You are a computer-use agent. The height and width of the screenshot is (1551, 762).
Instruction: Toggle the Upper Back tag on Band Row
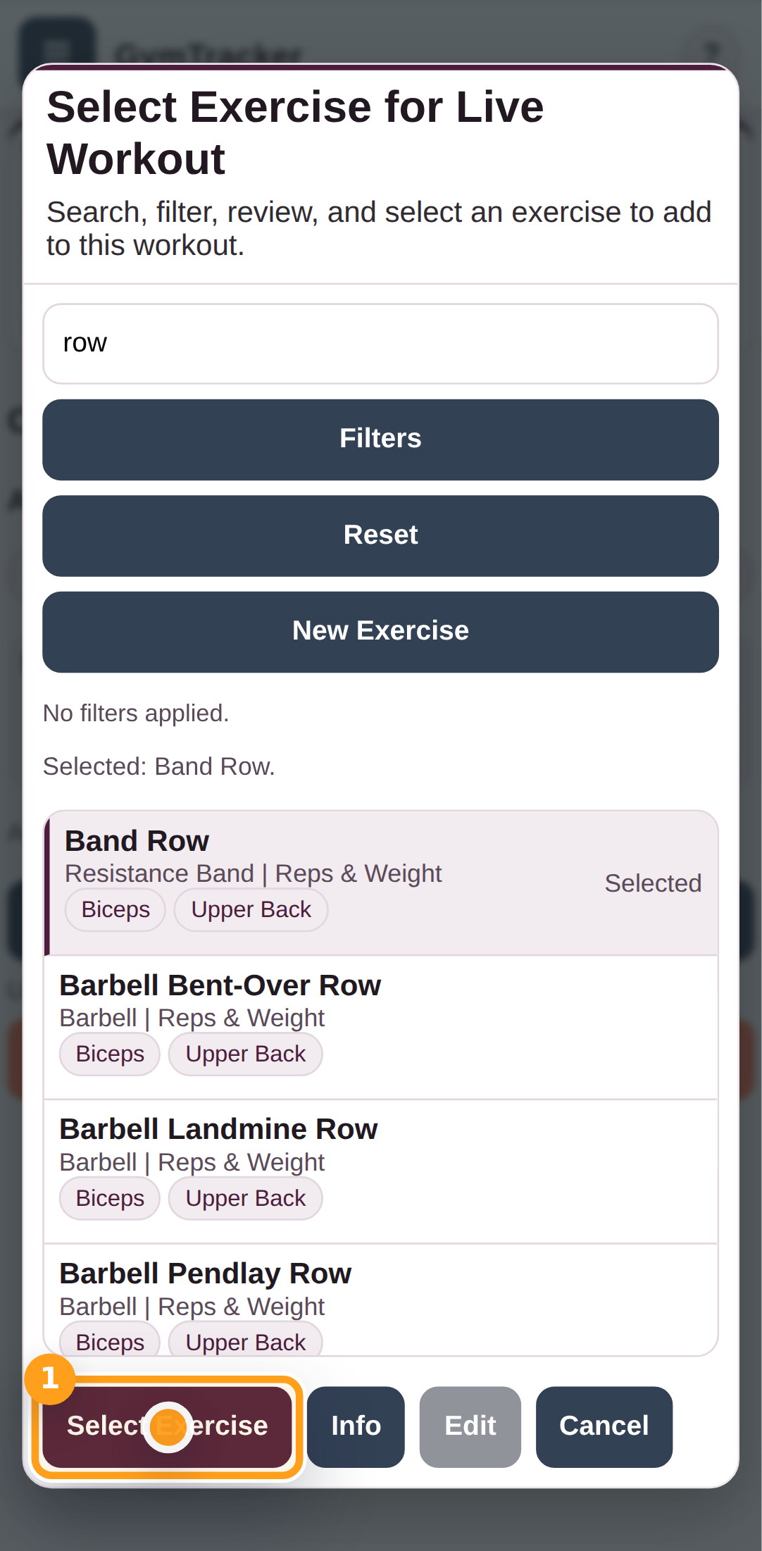250,909
